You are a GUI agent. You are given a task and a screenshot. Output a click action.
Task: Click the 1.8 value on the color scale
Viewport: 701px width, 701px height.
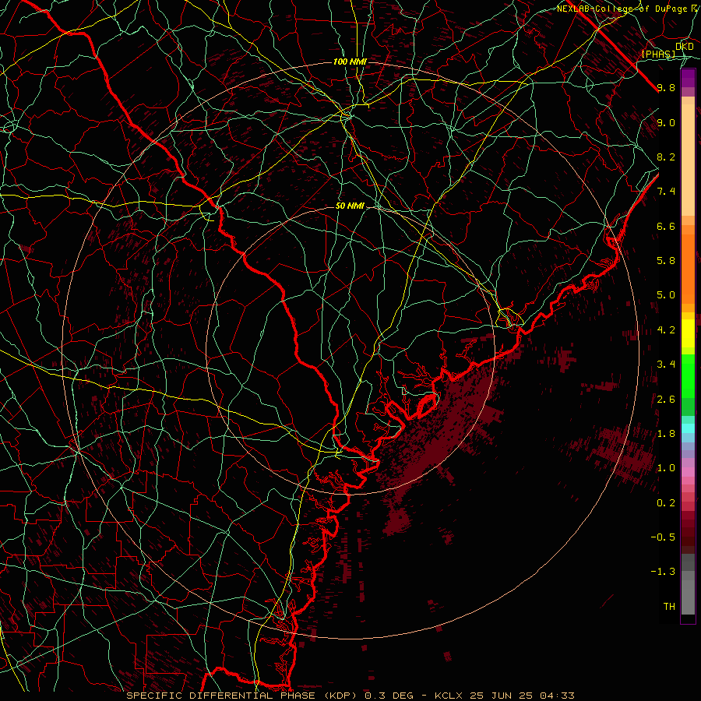click(x=666, y=434)
